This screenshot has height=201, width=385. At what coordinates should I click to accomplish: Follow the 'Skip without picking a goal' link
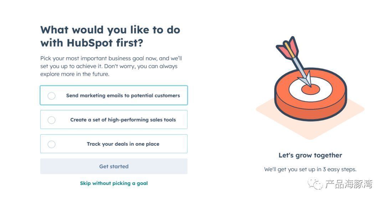(x=114, y=183)
